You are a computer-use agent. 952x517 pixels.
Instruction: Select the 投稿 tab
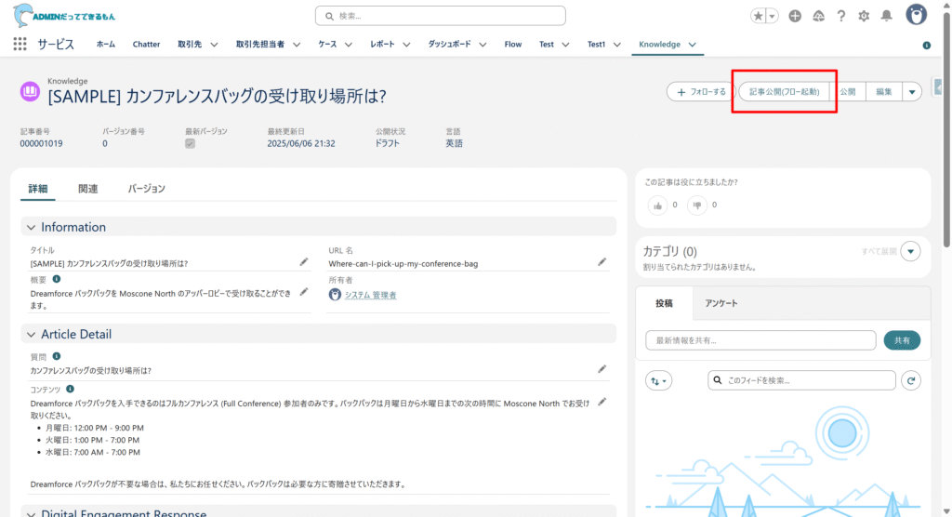coord(664,303)
